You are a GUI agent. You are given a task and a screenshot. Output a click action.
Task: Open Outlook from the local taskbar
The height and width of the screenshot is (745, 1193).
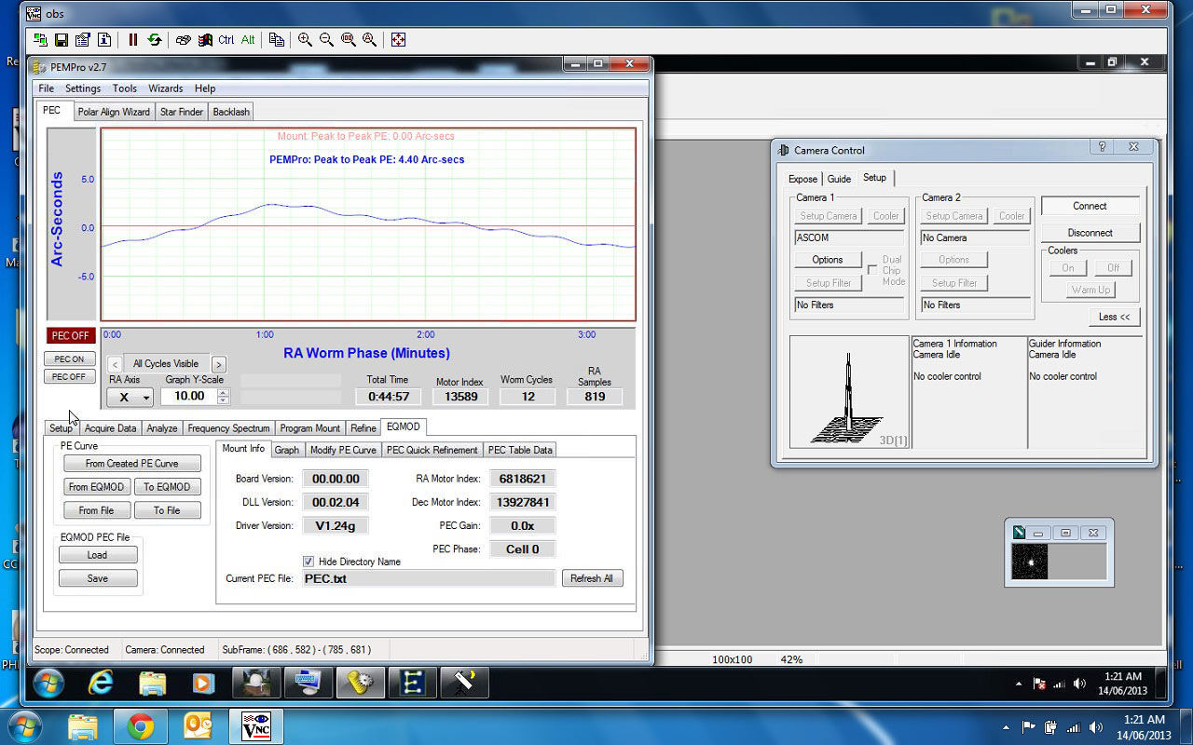tap(199, 725)
